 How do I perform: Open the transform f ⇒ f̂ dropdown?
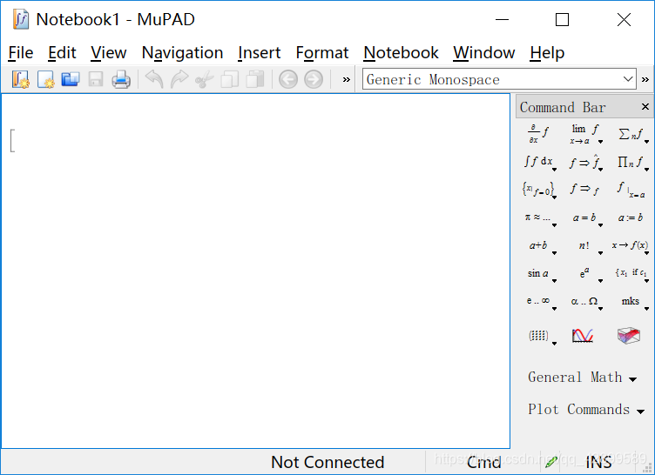601,169
